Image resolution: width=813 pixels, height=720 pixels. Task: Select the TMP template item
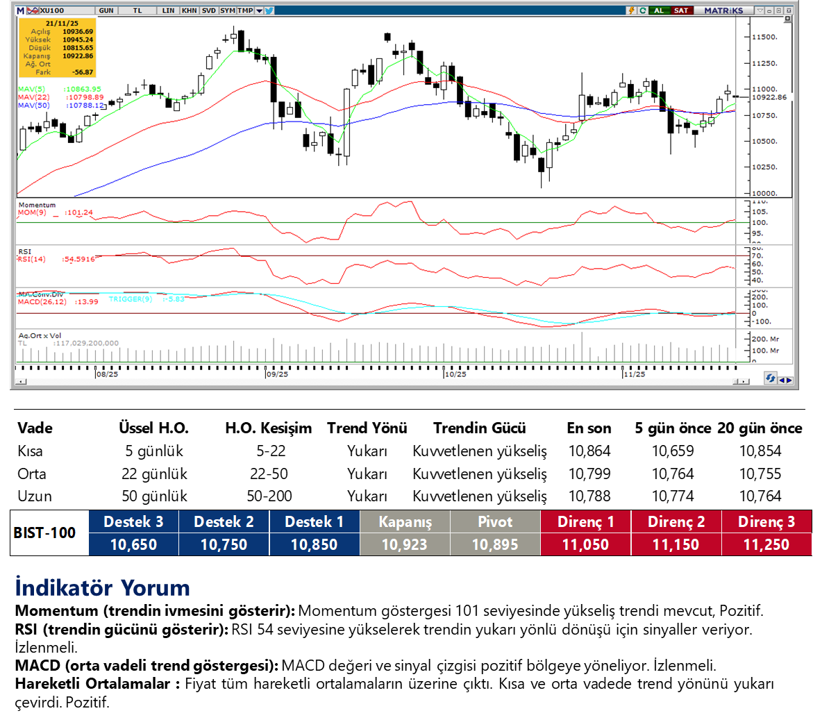(244, 10)
